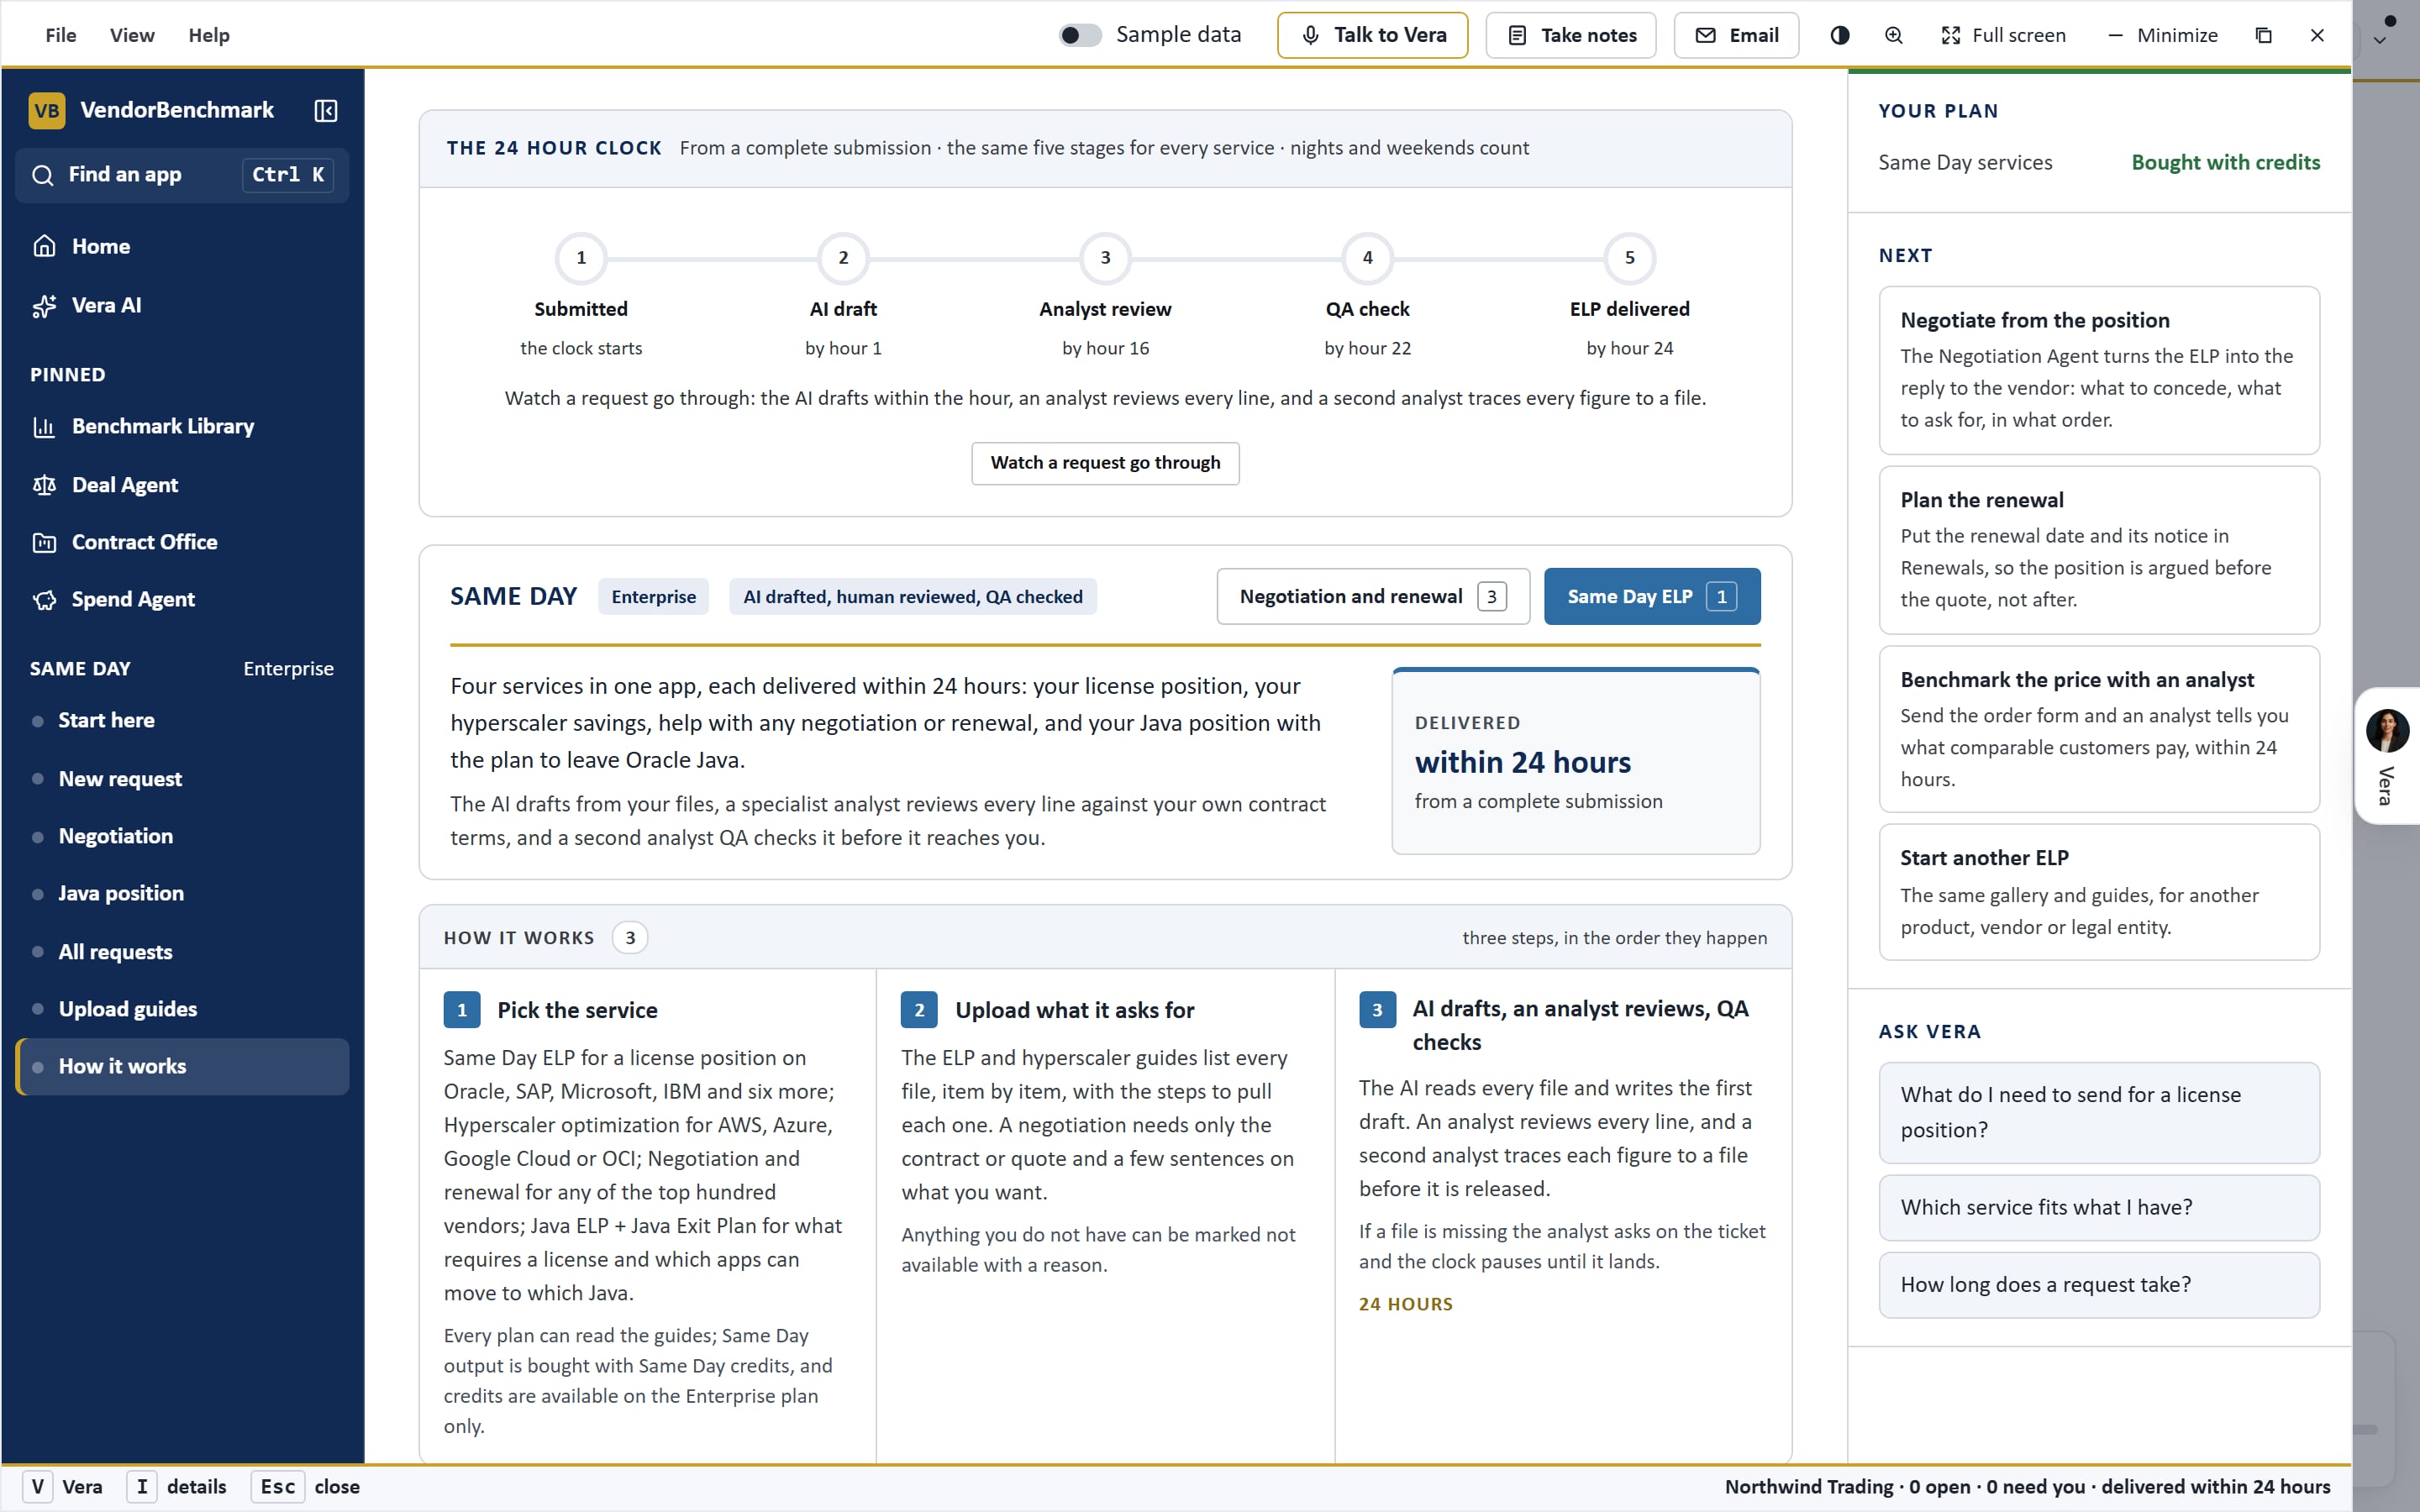Click step 5 ELP delivered circle

(1629, 258)
